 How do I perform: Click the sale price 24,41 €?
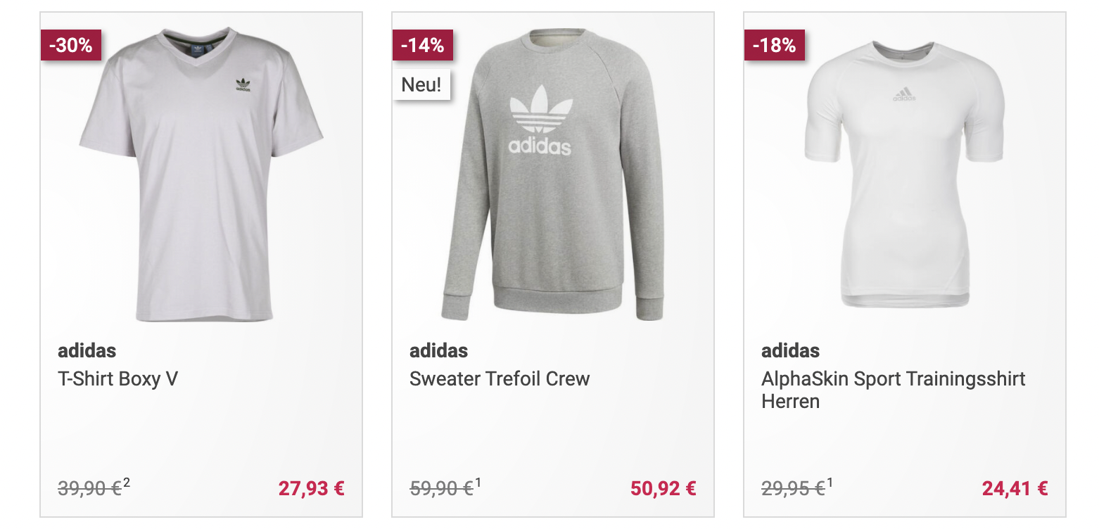point(1015,488)
